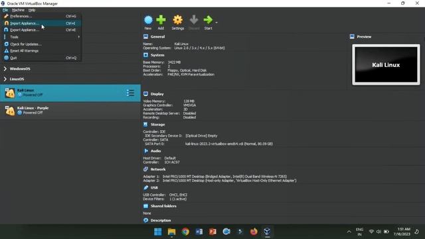425x239 pixels.
Task: Click the Kali Linux - Purple OS icon
Action: pos(10,111)
